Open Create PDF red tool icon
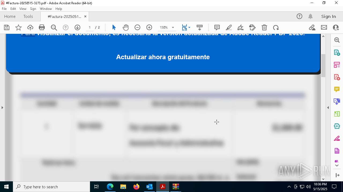 (x=337, y=77)
